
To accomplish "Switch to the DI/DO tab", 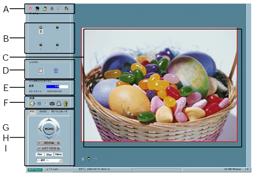I will point(43,111).
